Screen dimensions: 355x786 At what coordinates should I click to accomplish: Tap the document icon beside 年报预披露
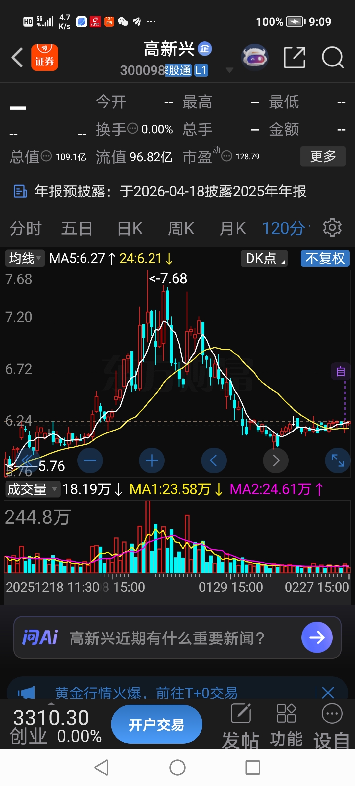point(20,191)
